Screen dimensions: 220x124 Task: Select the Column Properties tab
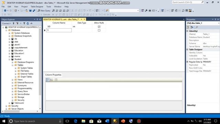[x=53, y=75]
